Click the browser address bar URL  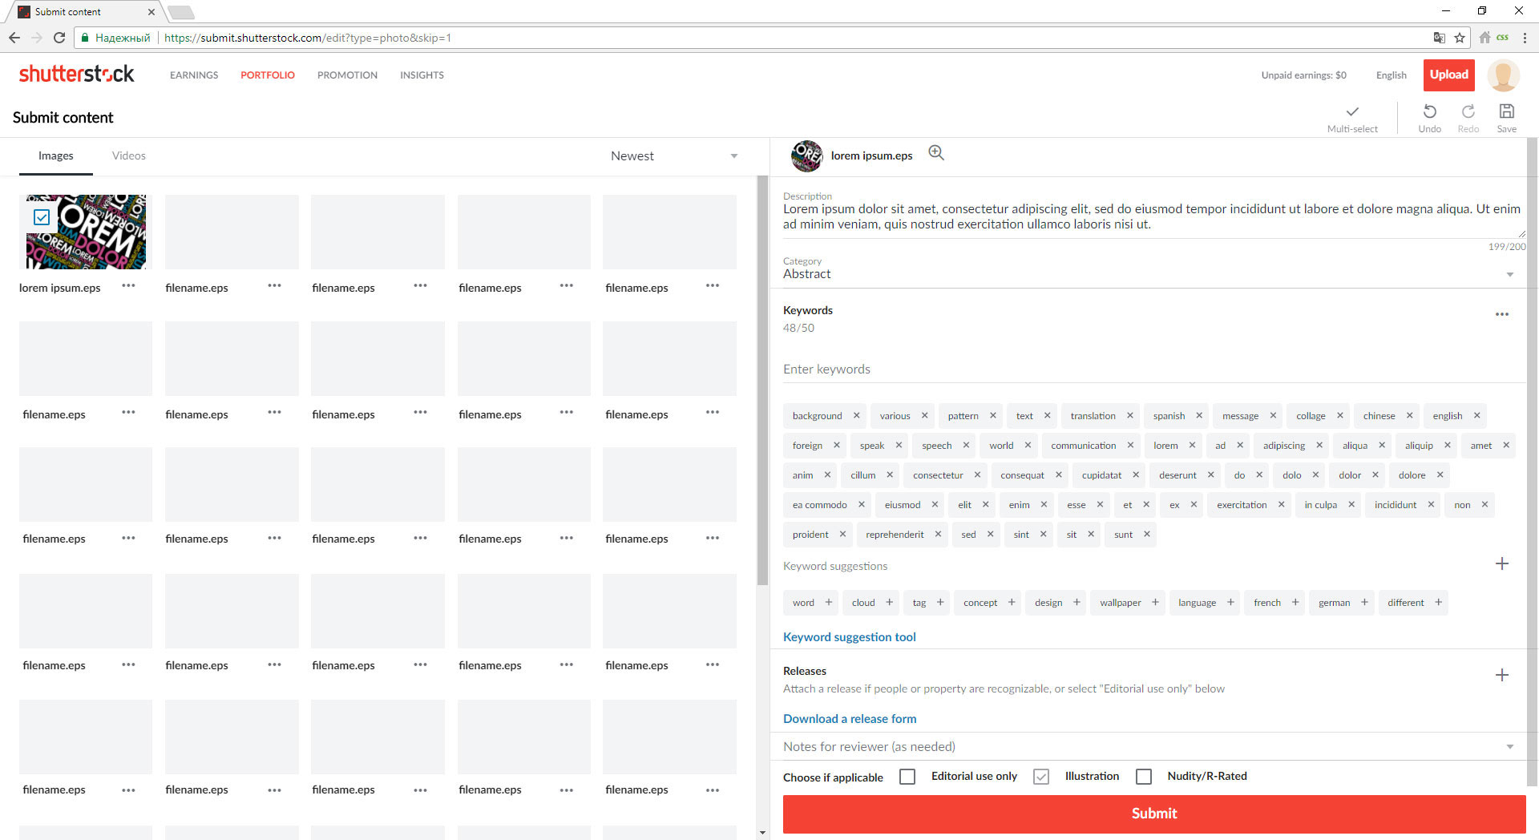click(x=308, y=38)
